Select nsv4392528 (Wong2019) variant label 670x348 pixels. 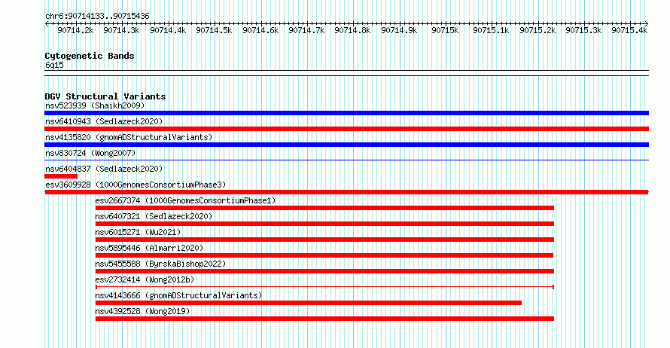[x=142, y=311]
